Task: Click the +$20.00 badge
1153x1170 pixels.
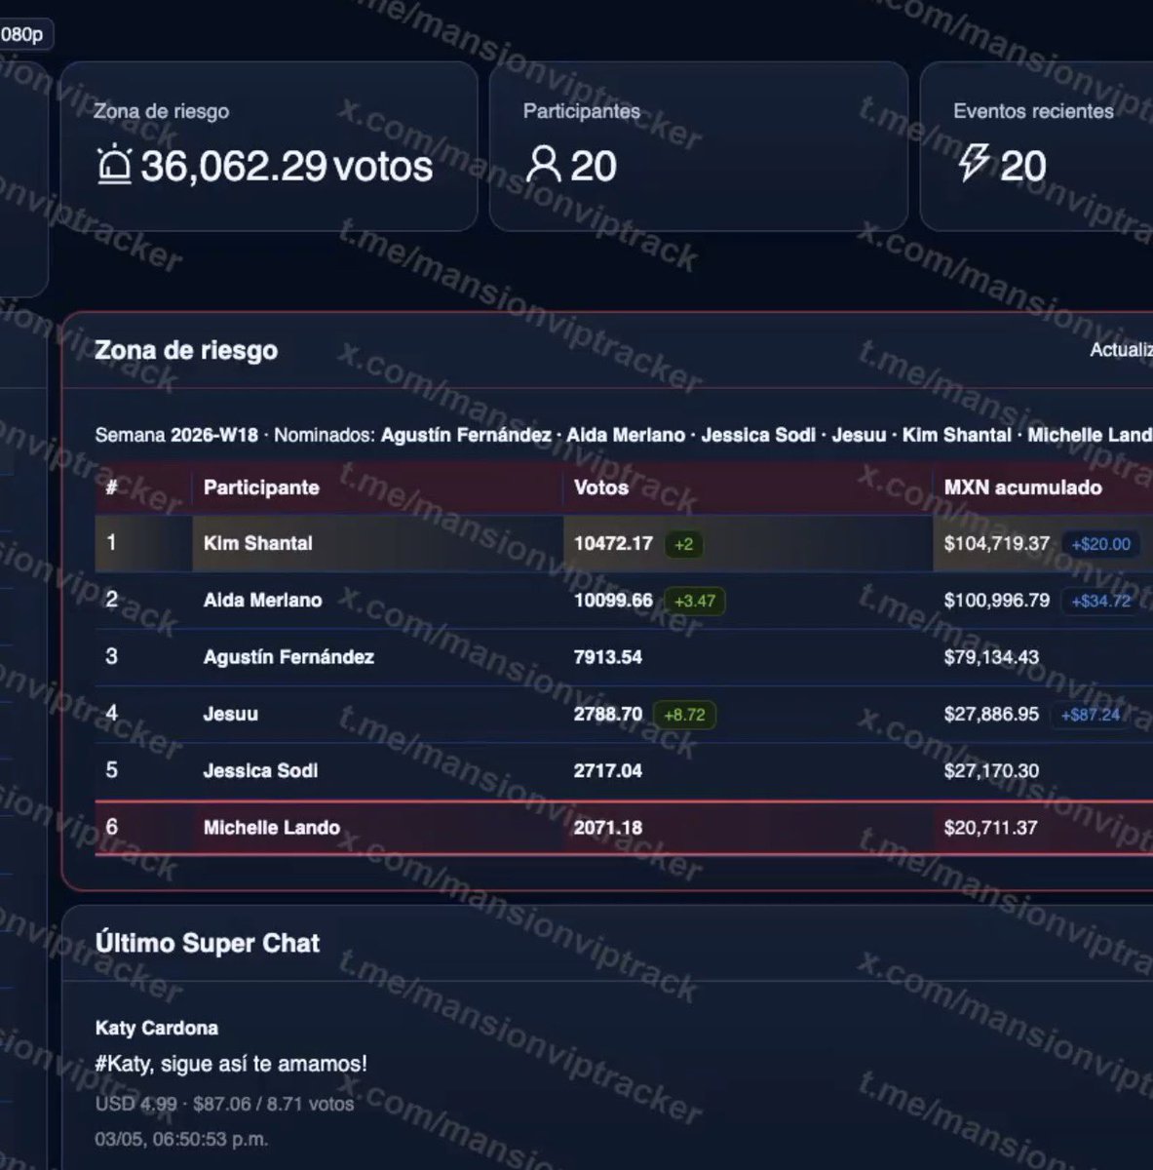Action: [x=1100, y=545]
